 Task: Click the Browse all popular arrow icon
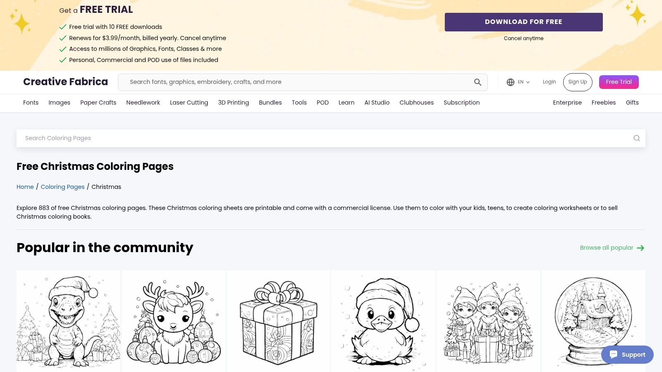tap(640, 248)
